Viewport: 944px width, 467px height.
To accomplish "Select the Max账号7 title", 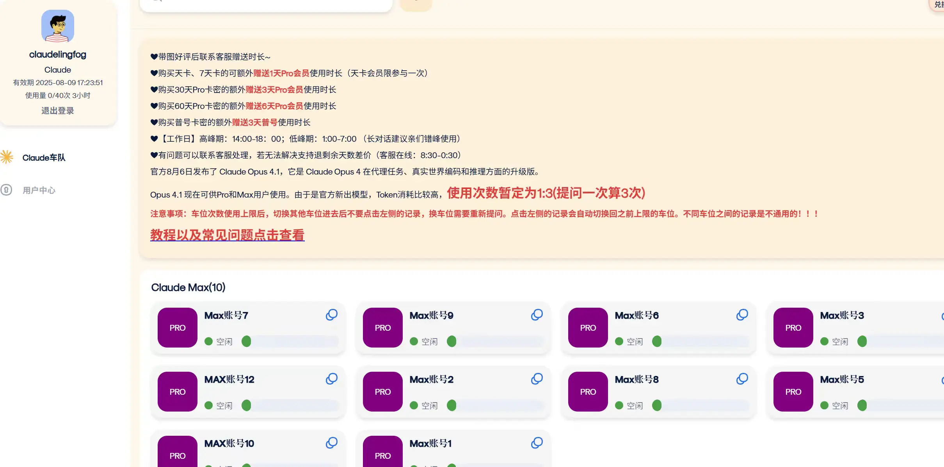I will click(x=226, y=315).
